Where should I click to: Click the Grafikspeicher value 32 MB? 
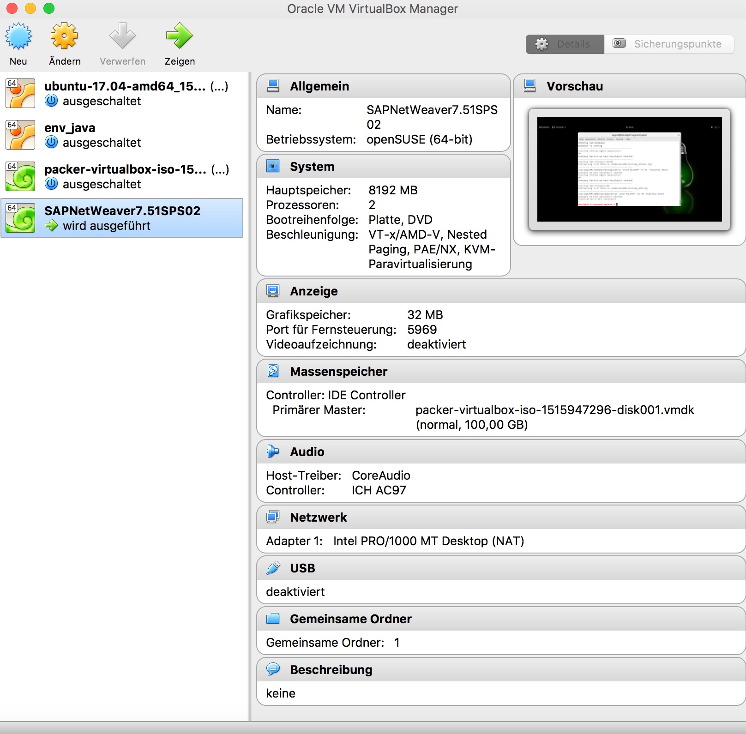coord(425,315)
